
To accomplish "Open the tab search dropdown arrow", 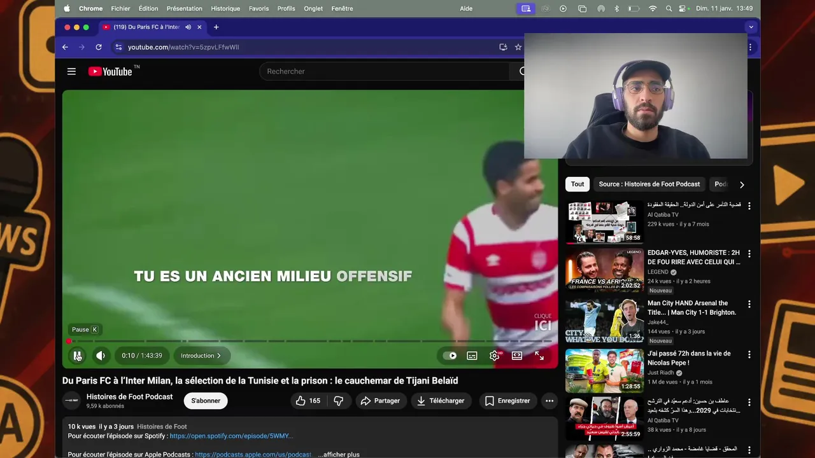I will 751,27.
